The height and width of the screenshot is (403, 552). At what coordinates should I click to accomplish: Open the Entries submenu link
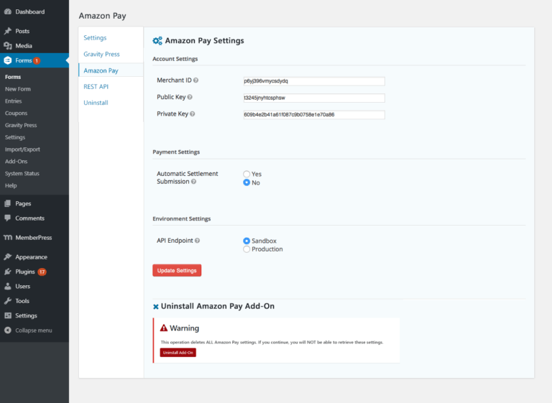(14, 101)
